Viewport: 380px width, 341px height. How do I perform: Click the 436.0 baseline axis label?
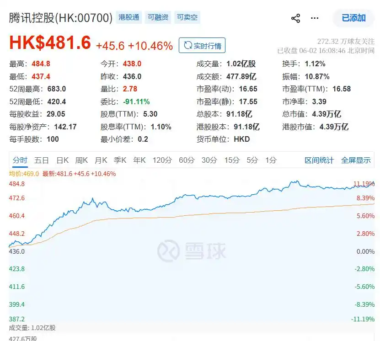pos(17,251)
